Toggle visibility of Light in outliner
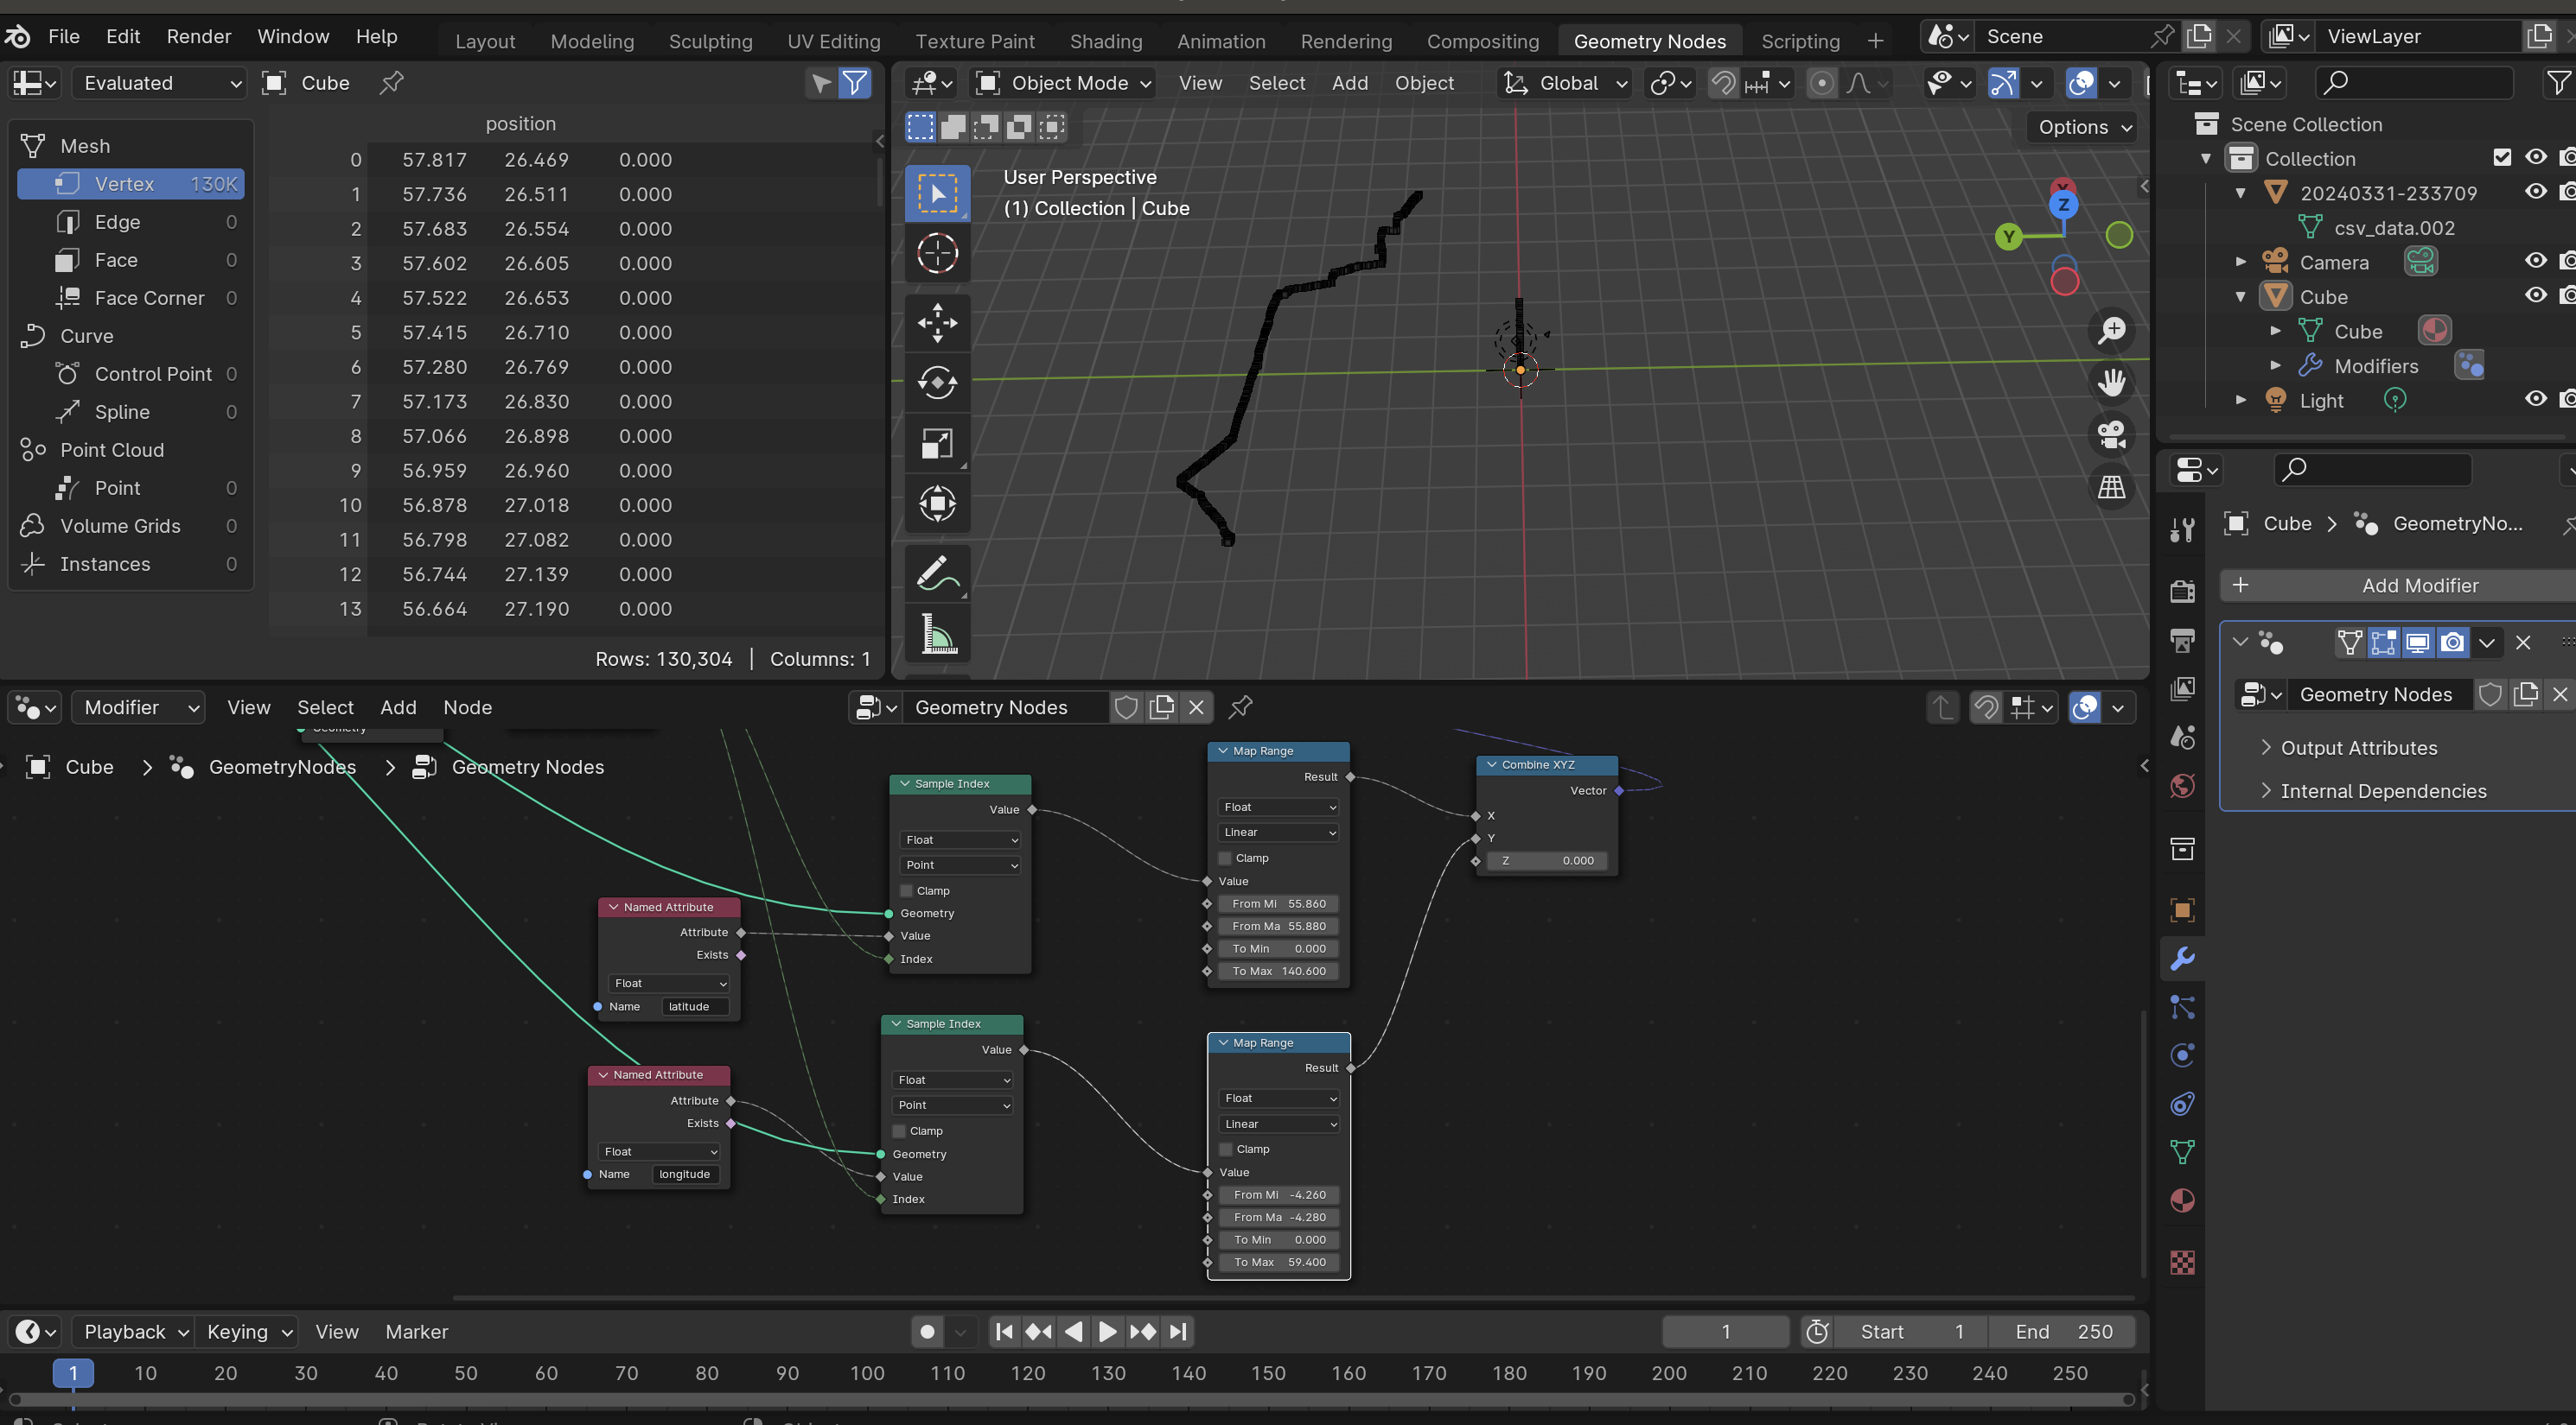The height and width of the screenshot is (1425, 2576). (x=2535, y=399)
